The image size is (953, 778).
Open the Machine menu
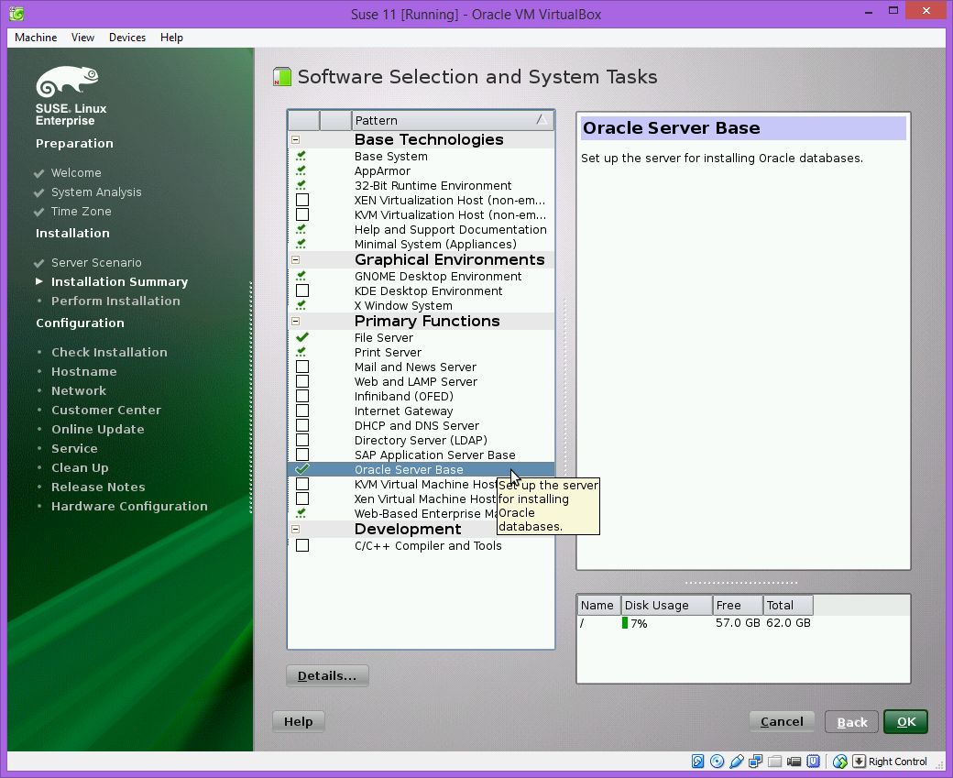pos(36,37)
